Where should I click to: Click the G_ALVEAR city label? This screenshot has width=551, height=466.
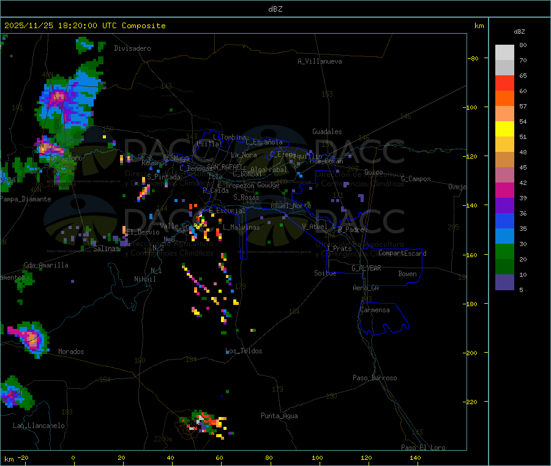pyautogui.click(x=366, y=268)
